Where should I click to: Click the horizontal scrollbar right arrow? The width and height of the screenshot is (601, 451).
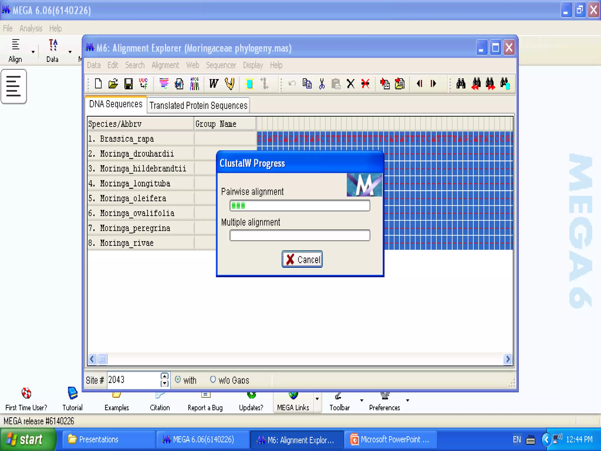(x=508, y=359)
